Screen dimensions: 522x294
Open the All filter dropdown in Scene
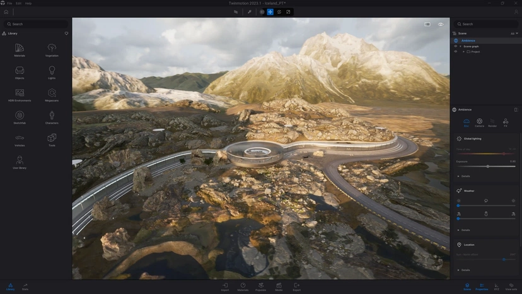tap(514, 33)
